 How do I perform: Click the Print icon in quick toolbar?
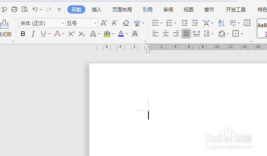[x=14, y=9]
